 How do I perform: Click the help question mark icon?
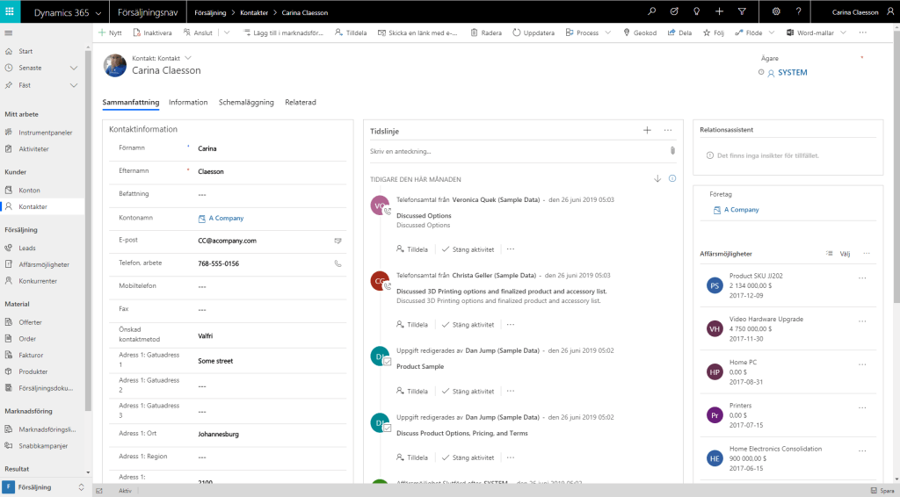click(x=798, y=11)
